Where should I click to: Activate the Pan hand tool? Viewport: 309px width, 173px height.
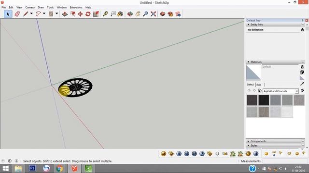click(x=138, y=14)
